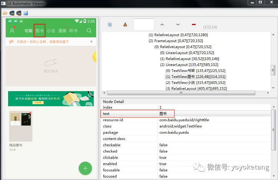Image resolution: width=278 pixels, height=180 pixels.
Task: Tap the magnifier search icon in app
Action: [89, 31]
